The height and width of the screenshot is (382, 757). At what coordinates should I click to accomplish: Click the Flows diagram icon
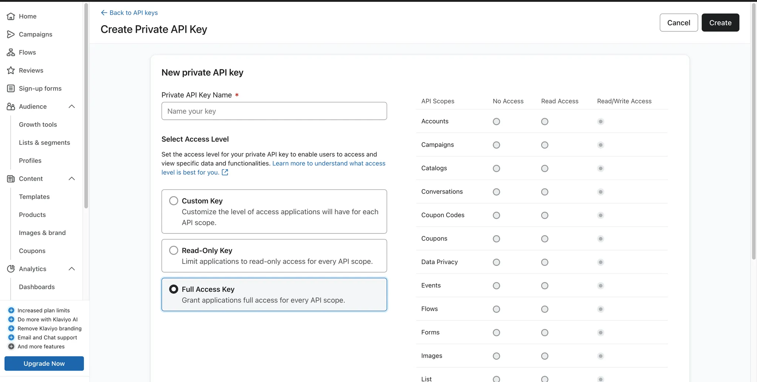[11, 52]
